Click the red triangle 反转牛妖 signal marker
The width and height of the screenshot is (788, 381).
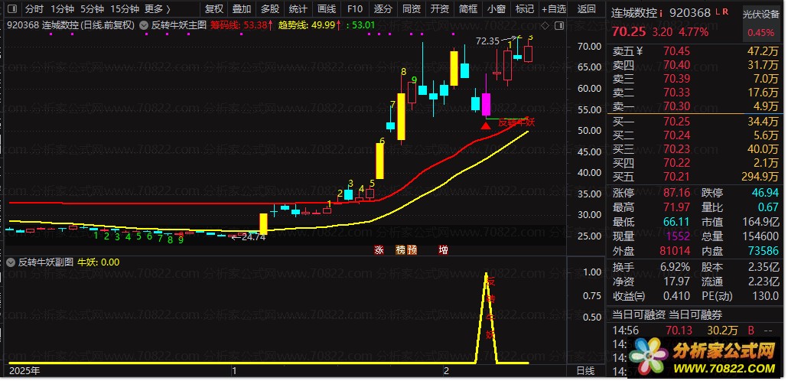tap(486, 125)
